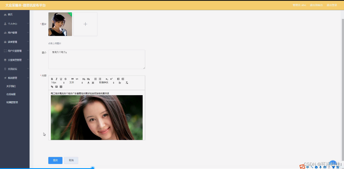Expand the 用户管理 sidebar menu
Image resolution: width=344 pixels, height=169 pixels.
coord(15,33)
